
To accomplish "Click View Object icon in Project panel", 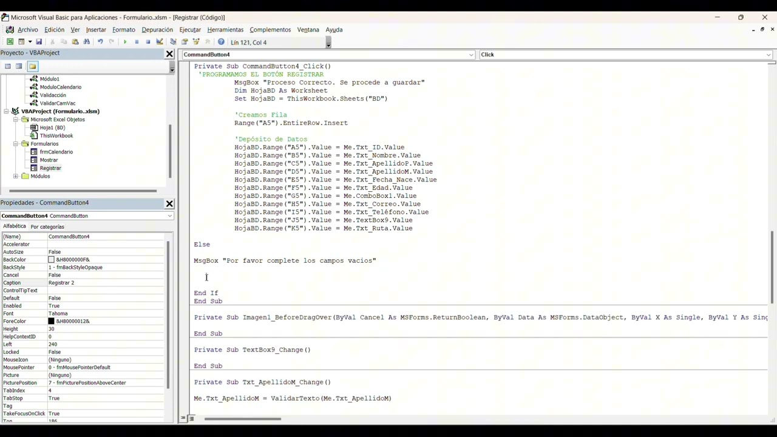I will pos(19,66).
